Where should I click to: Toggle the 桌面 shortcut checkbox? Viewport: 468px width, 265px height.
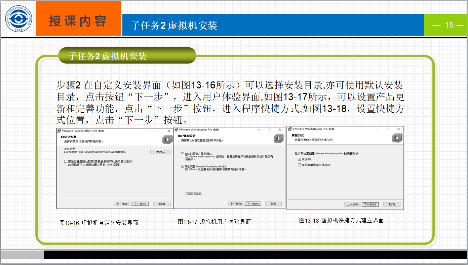299,159
